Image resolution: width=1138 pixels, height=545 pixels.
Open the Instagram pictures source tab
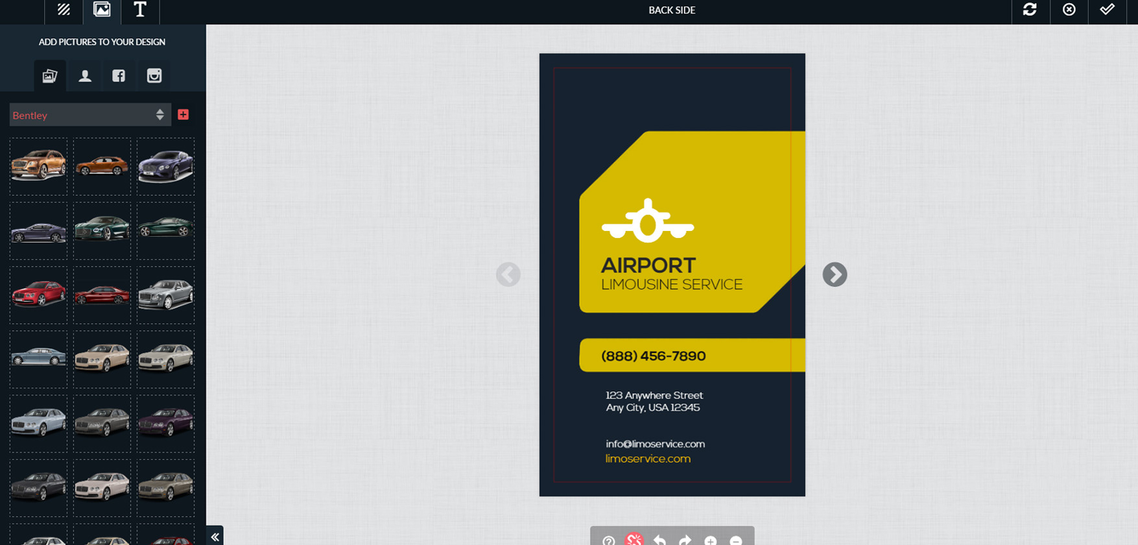pyautogui.click(x=154, y=76)
